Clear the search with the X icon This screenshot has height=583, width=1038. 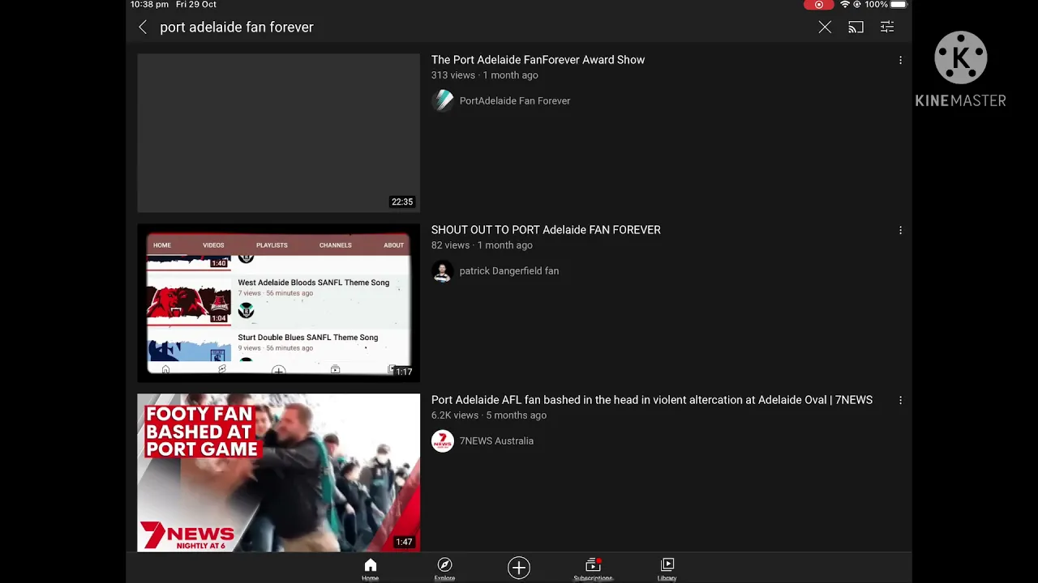825,28
